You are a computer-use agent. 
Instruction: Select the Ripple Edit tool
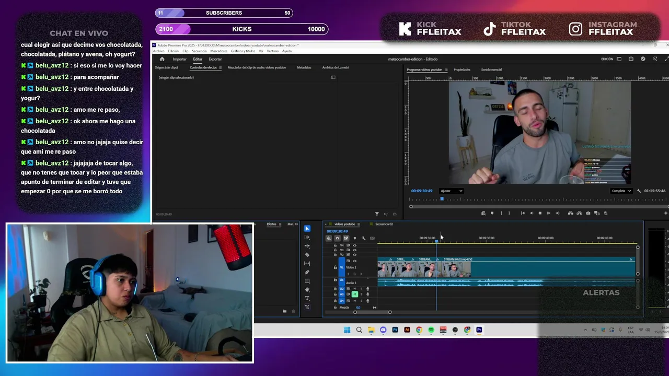pyautogui.click(x=307, y=246)
